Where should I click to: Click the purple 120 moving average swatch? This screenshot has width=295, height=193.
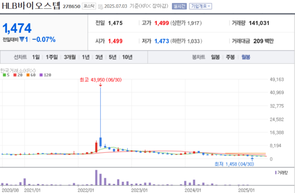pyautogui.click(x=41, y=75)
